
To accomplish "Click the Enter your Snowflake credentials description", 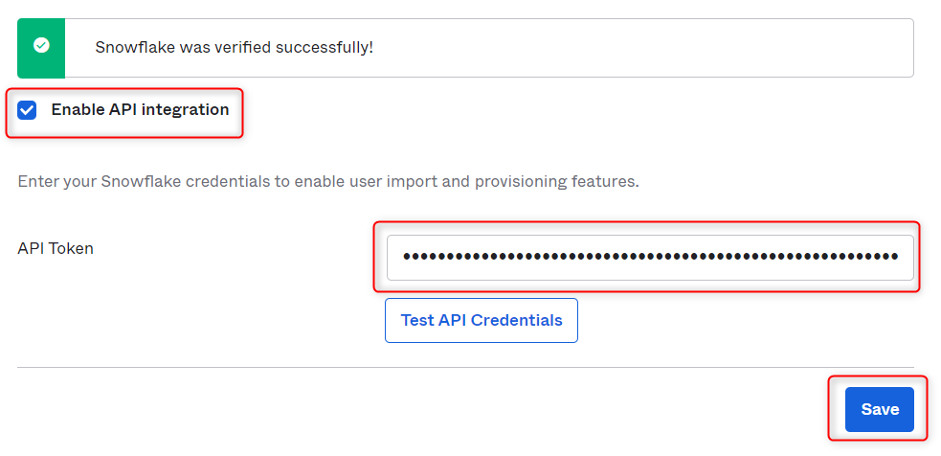I will pos(328,181).
